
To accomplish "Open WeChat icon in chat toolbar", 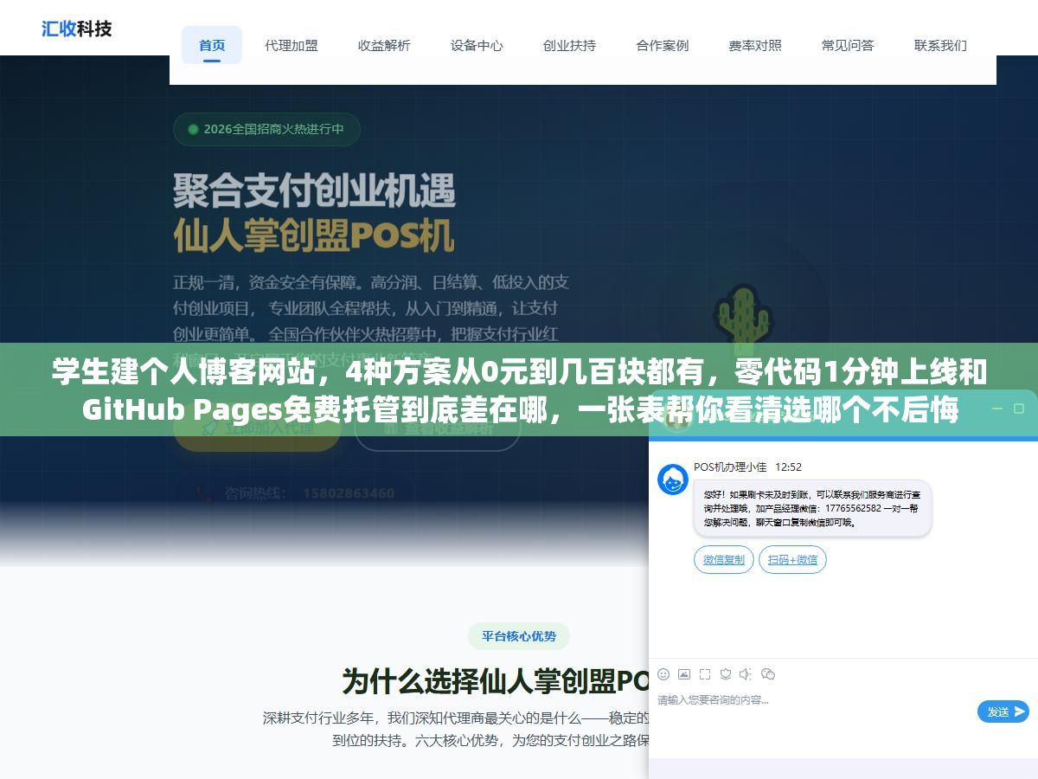I will [767, 673].
